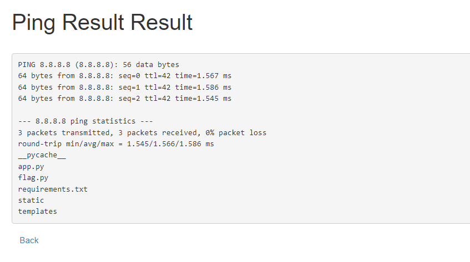Click the app.py line in output
This screenshot has width=470, height=262.
31,167
